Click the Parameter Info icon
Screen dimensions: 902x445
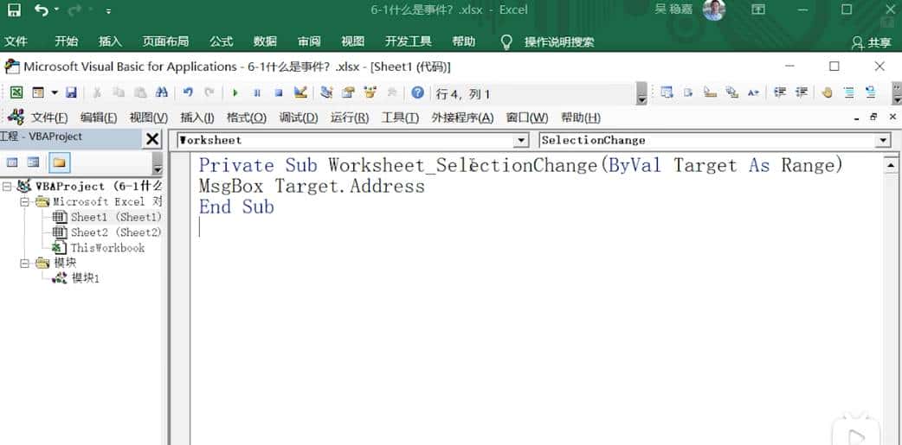pyautogui.click(x=731, y=92)
